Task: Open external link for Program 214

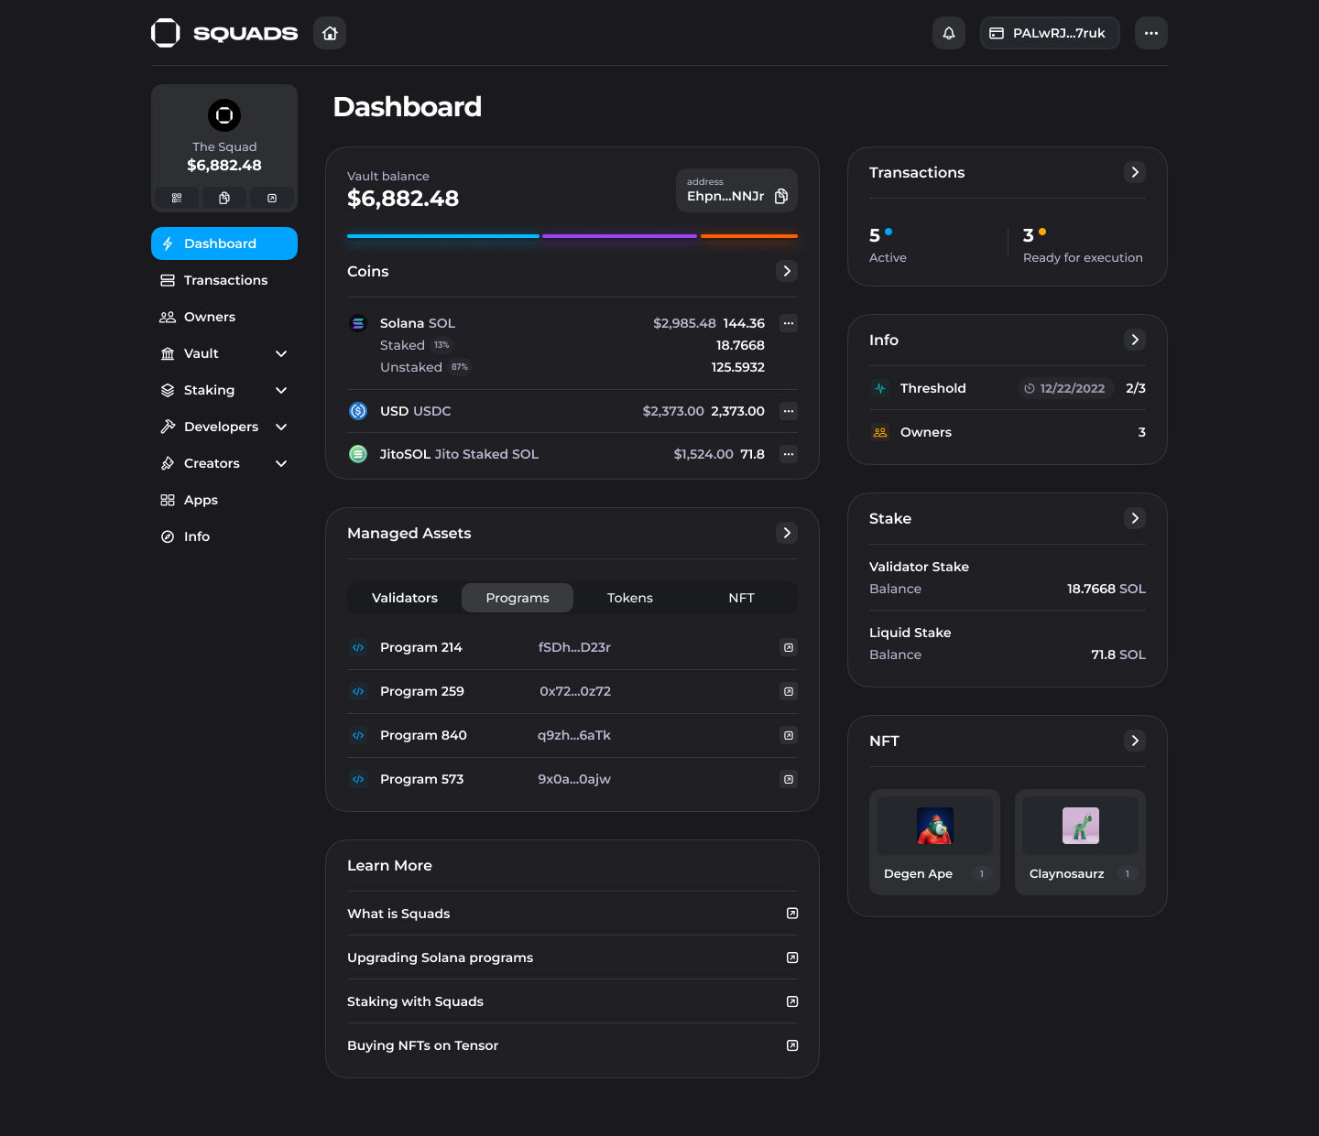Action: pos(788,647)
